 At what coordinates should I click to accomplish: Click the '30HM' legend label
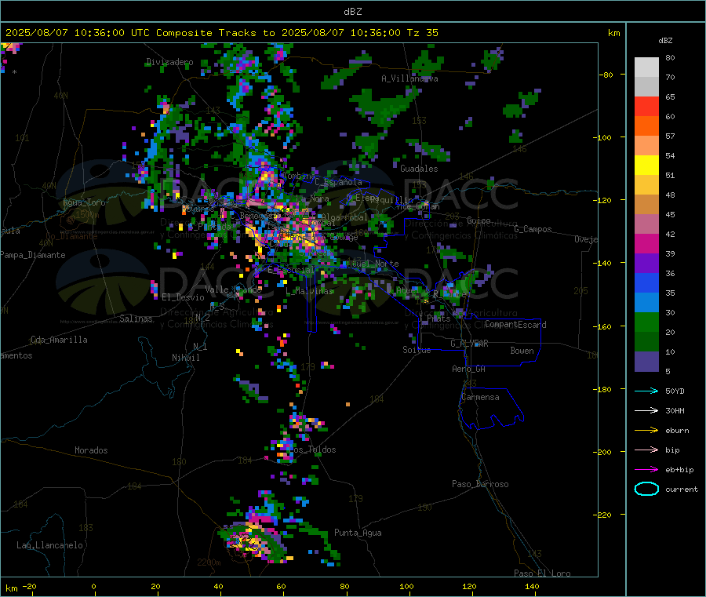click(675, 410)
